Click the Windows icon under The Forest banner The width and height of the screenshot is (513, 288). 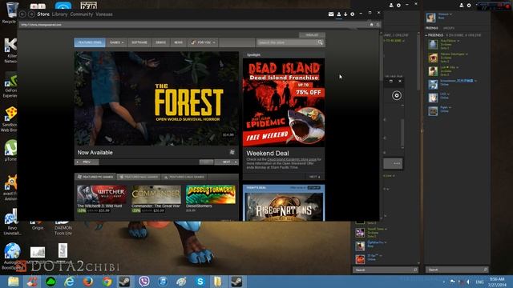(x=232, y=152)
